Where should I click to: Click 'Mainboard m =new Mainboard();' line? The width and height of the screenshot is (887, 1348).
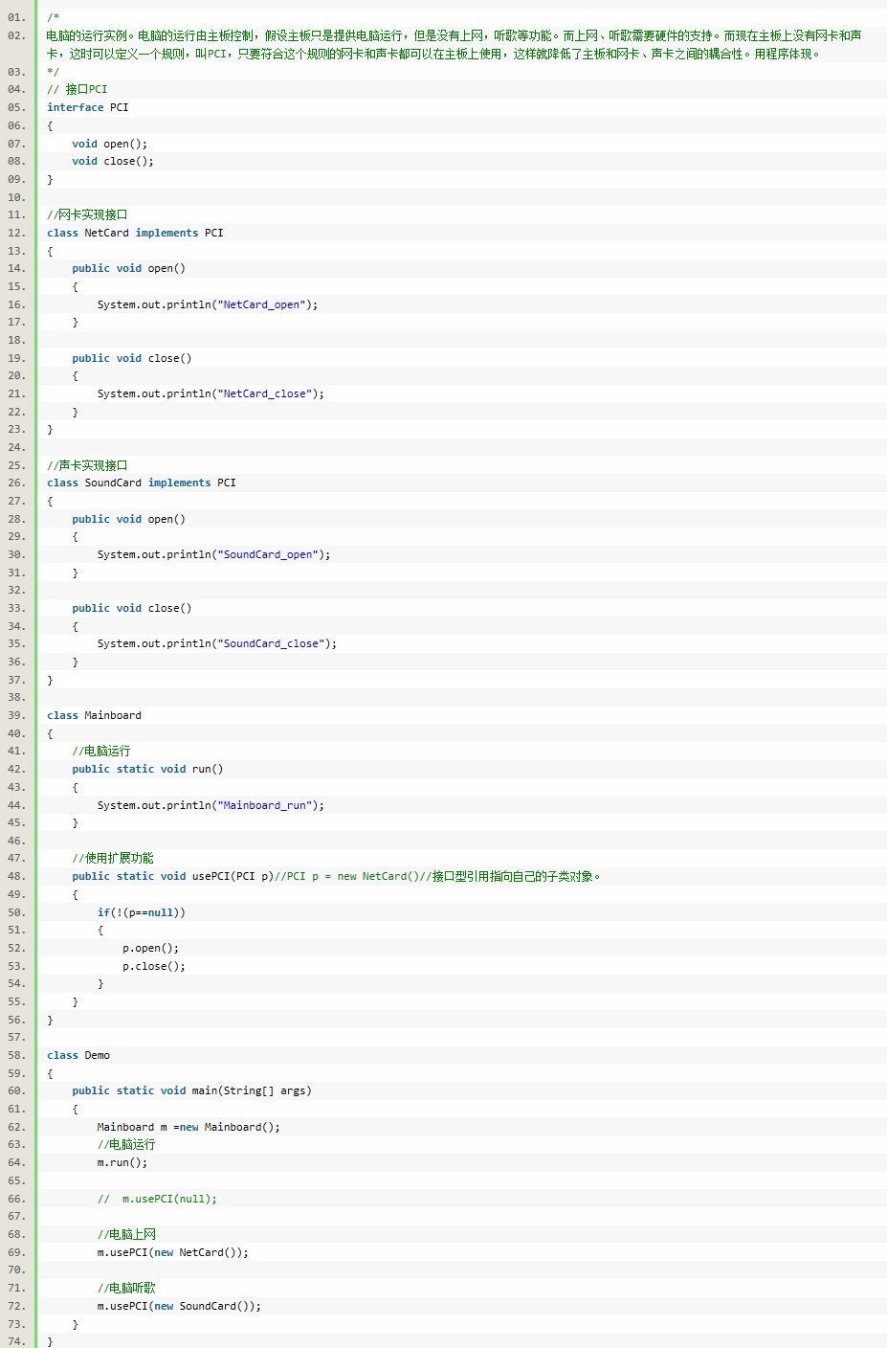pyautogui.click(x=188, y=1127)
